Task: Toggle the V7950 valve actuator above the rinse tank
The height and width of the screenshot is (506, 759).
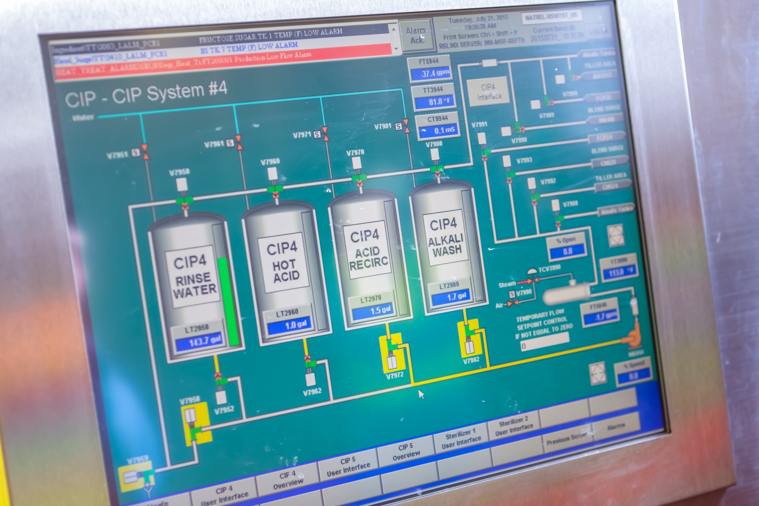Action: pyautogui.click(x=182, y=184)
